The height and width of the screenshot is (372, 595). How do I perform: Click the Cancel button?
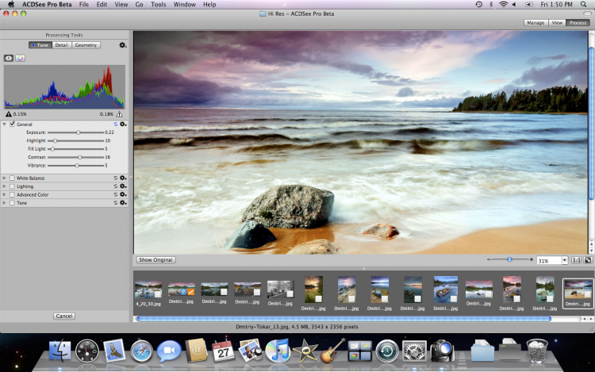(64, 316)
